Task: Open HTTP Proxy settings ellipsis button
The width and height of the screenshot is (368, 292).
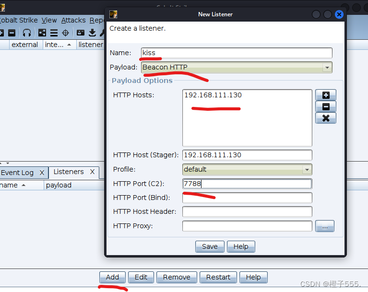Action: (325, 226)
